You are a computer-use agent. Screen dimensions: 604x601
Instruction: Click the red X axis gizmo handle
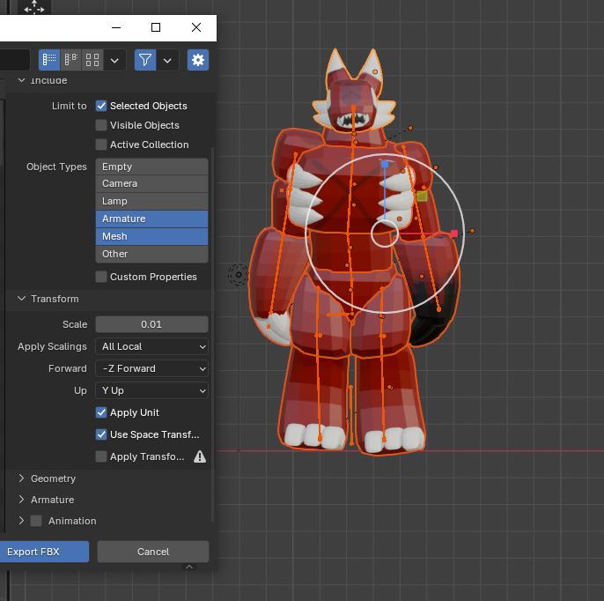click(454, 234)
